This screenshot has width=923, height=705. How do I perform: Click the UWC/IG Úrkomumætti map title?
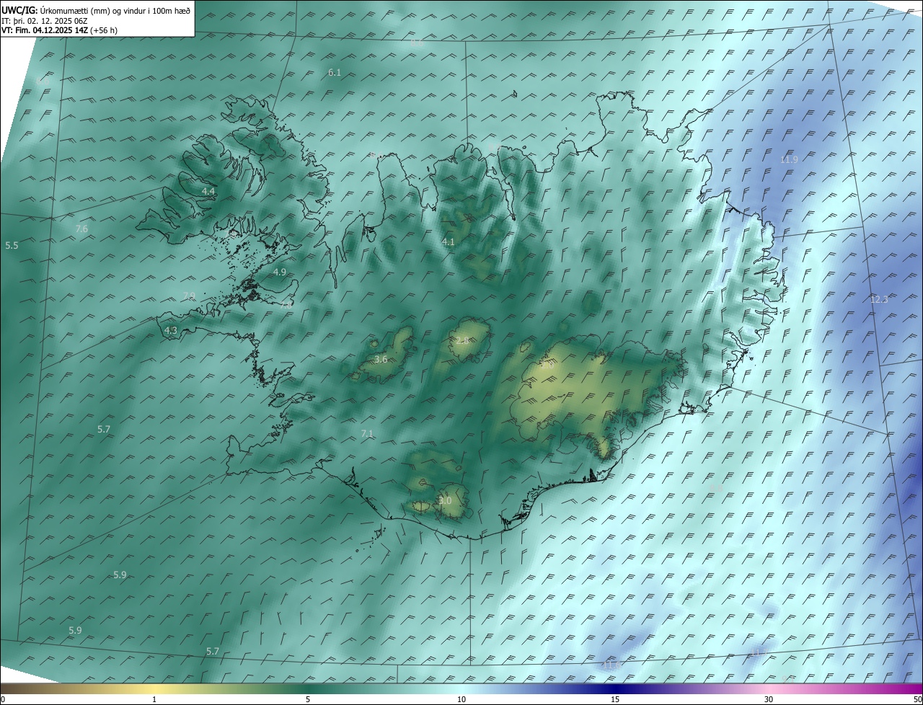click(x=96, y=10)
